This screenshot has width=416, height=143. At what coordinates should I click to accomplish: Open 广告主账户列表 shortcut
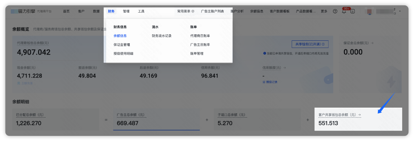click(213, 11)
